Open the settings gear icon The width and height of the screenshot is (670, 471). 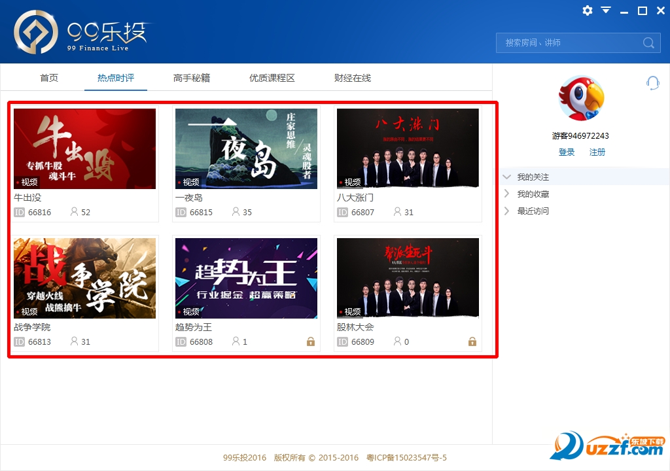pos(588,10)
